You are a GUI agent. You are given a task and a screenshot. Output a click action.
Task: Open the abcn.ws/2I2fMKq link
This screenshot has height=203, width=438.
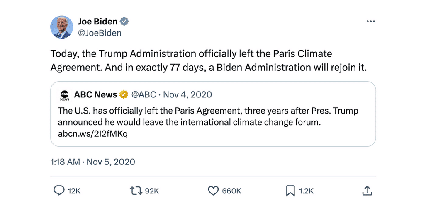pos(92,134)
